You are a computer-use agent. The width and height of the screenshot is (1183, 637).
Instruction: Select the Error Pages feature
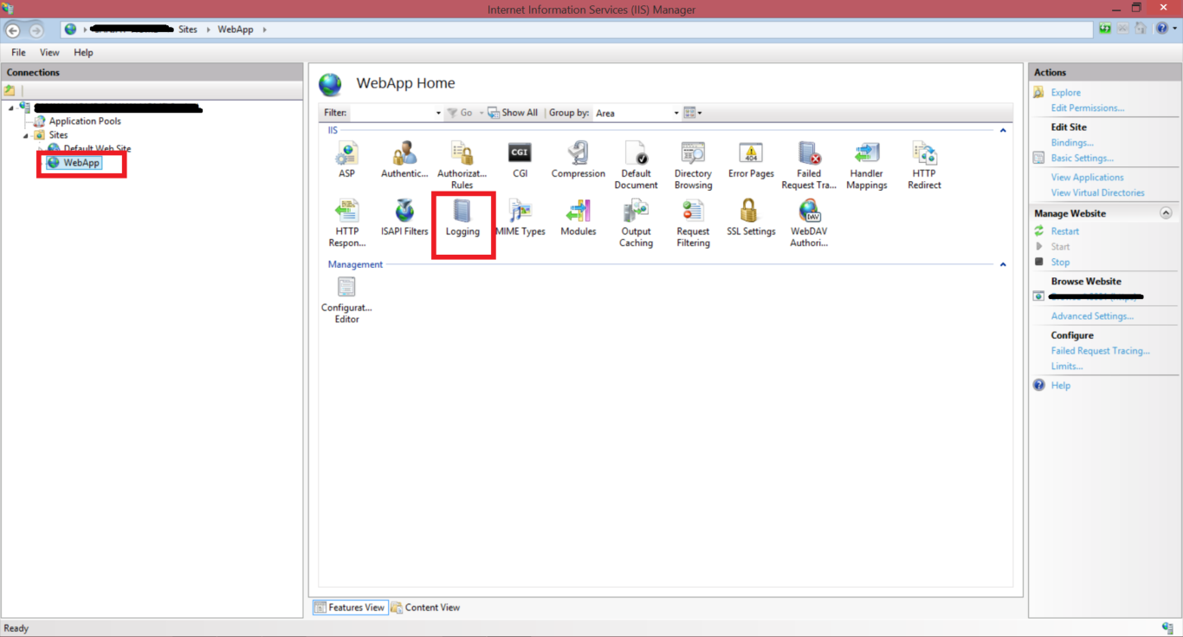tap(750, 160)
